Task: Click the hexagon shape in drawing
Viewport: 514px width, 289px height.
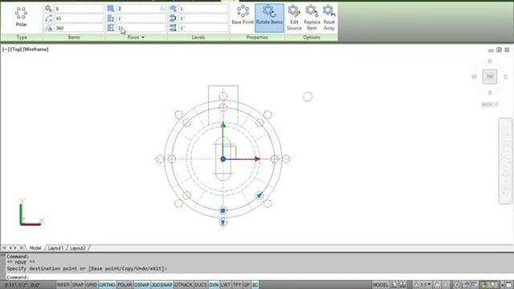Action: [308, 96]
